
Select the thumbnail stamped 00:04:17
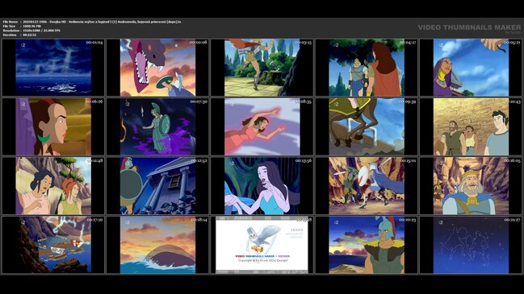367,68
